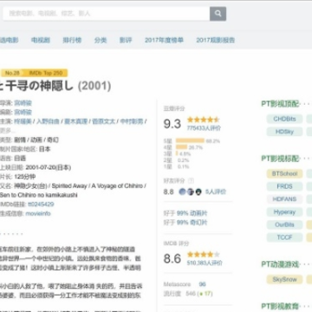Open the 2017年度榜单 tab

coord(164,40)
